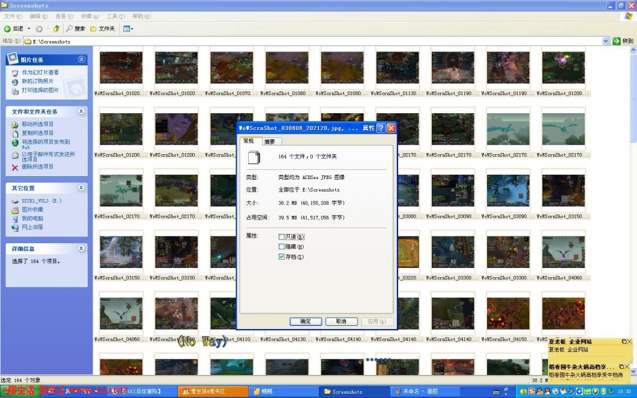Open the 帮助(H) menu
The height and width of the screenshot is (398, 637).
point(141,16)
